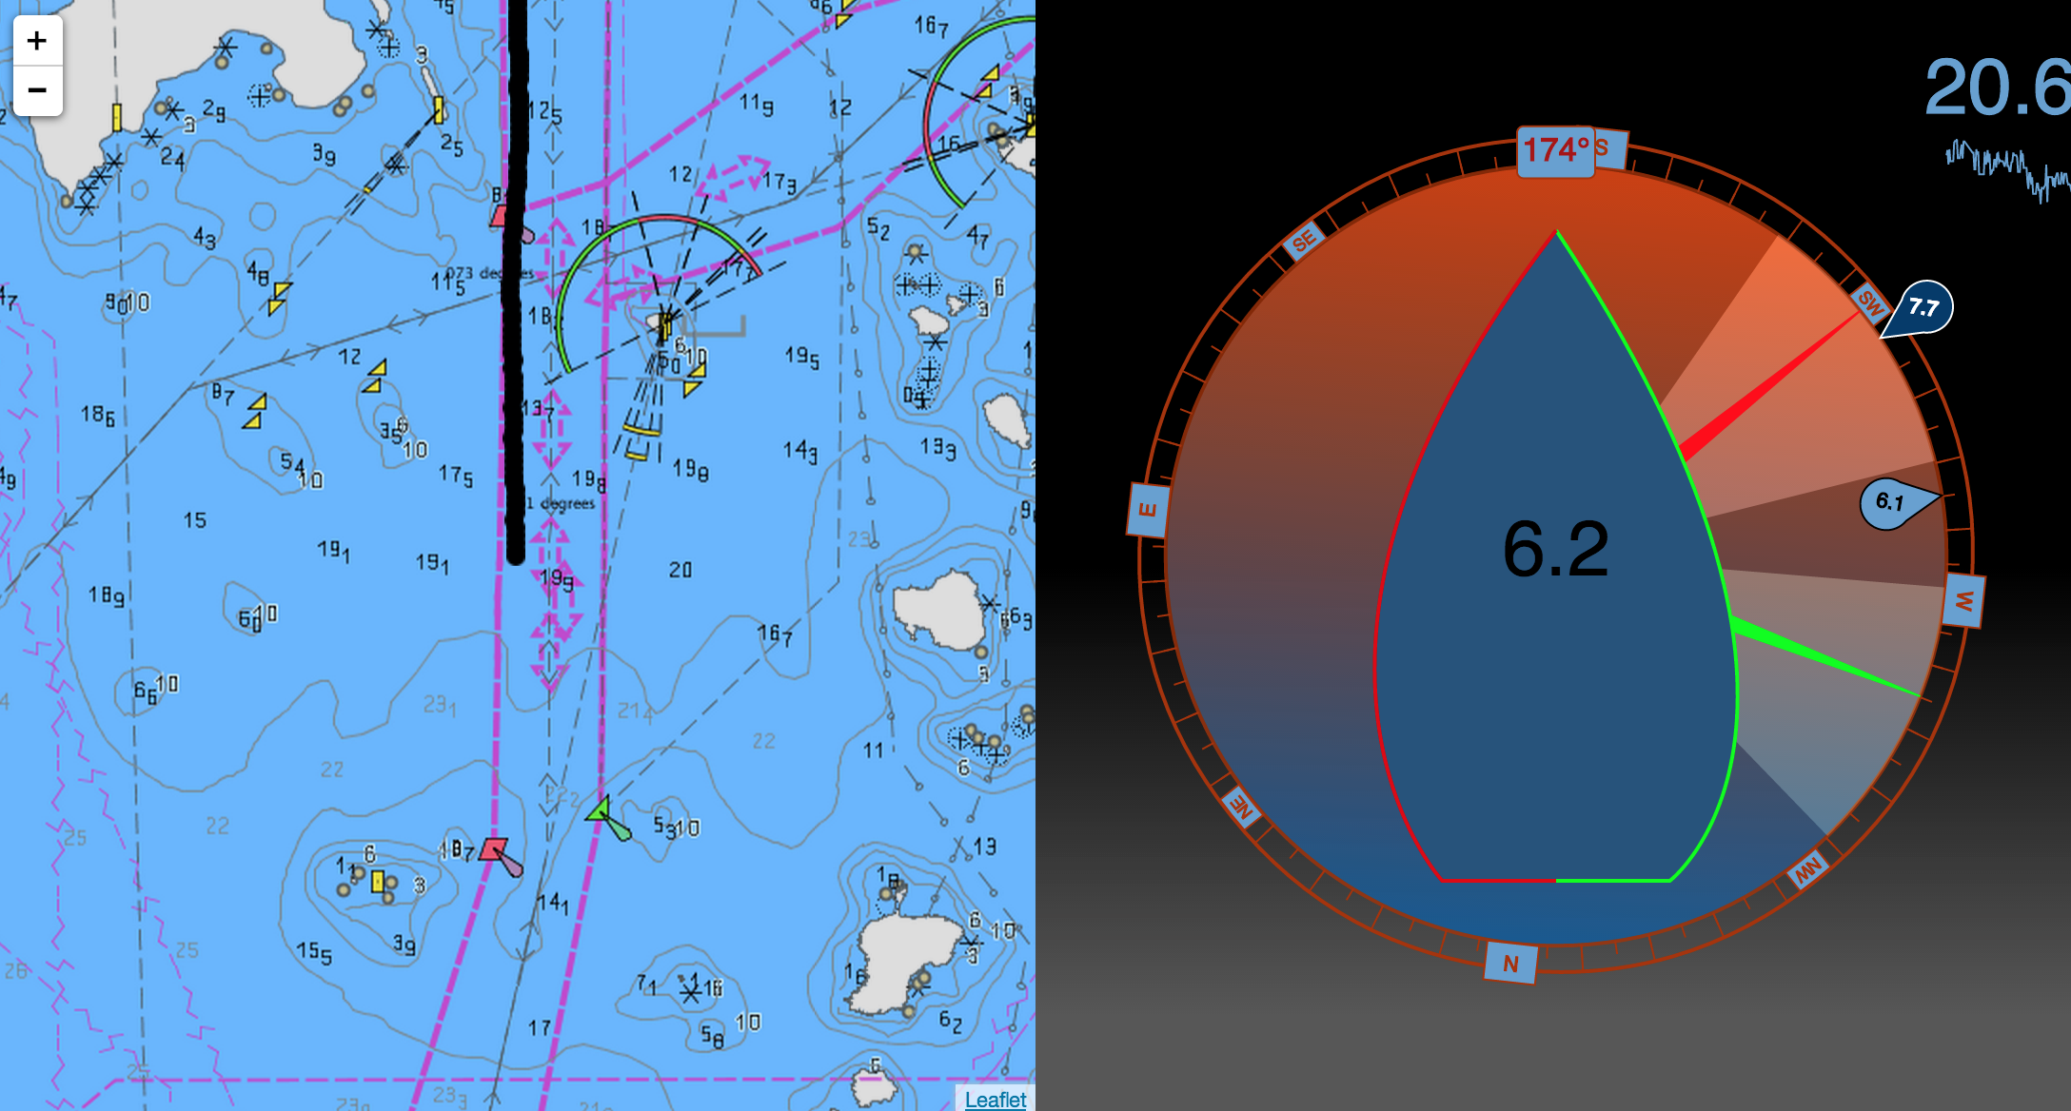Click the 7.7 wind speed pointer bubble

(x=1924, y=307)
